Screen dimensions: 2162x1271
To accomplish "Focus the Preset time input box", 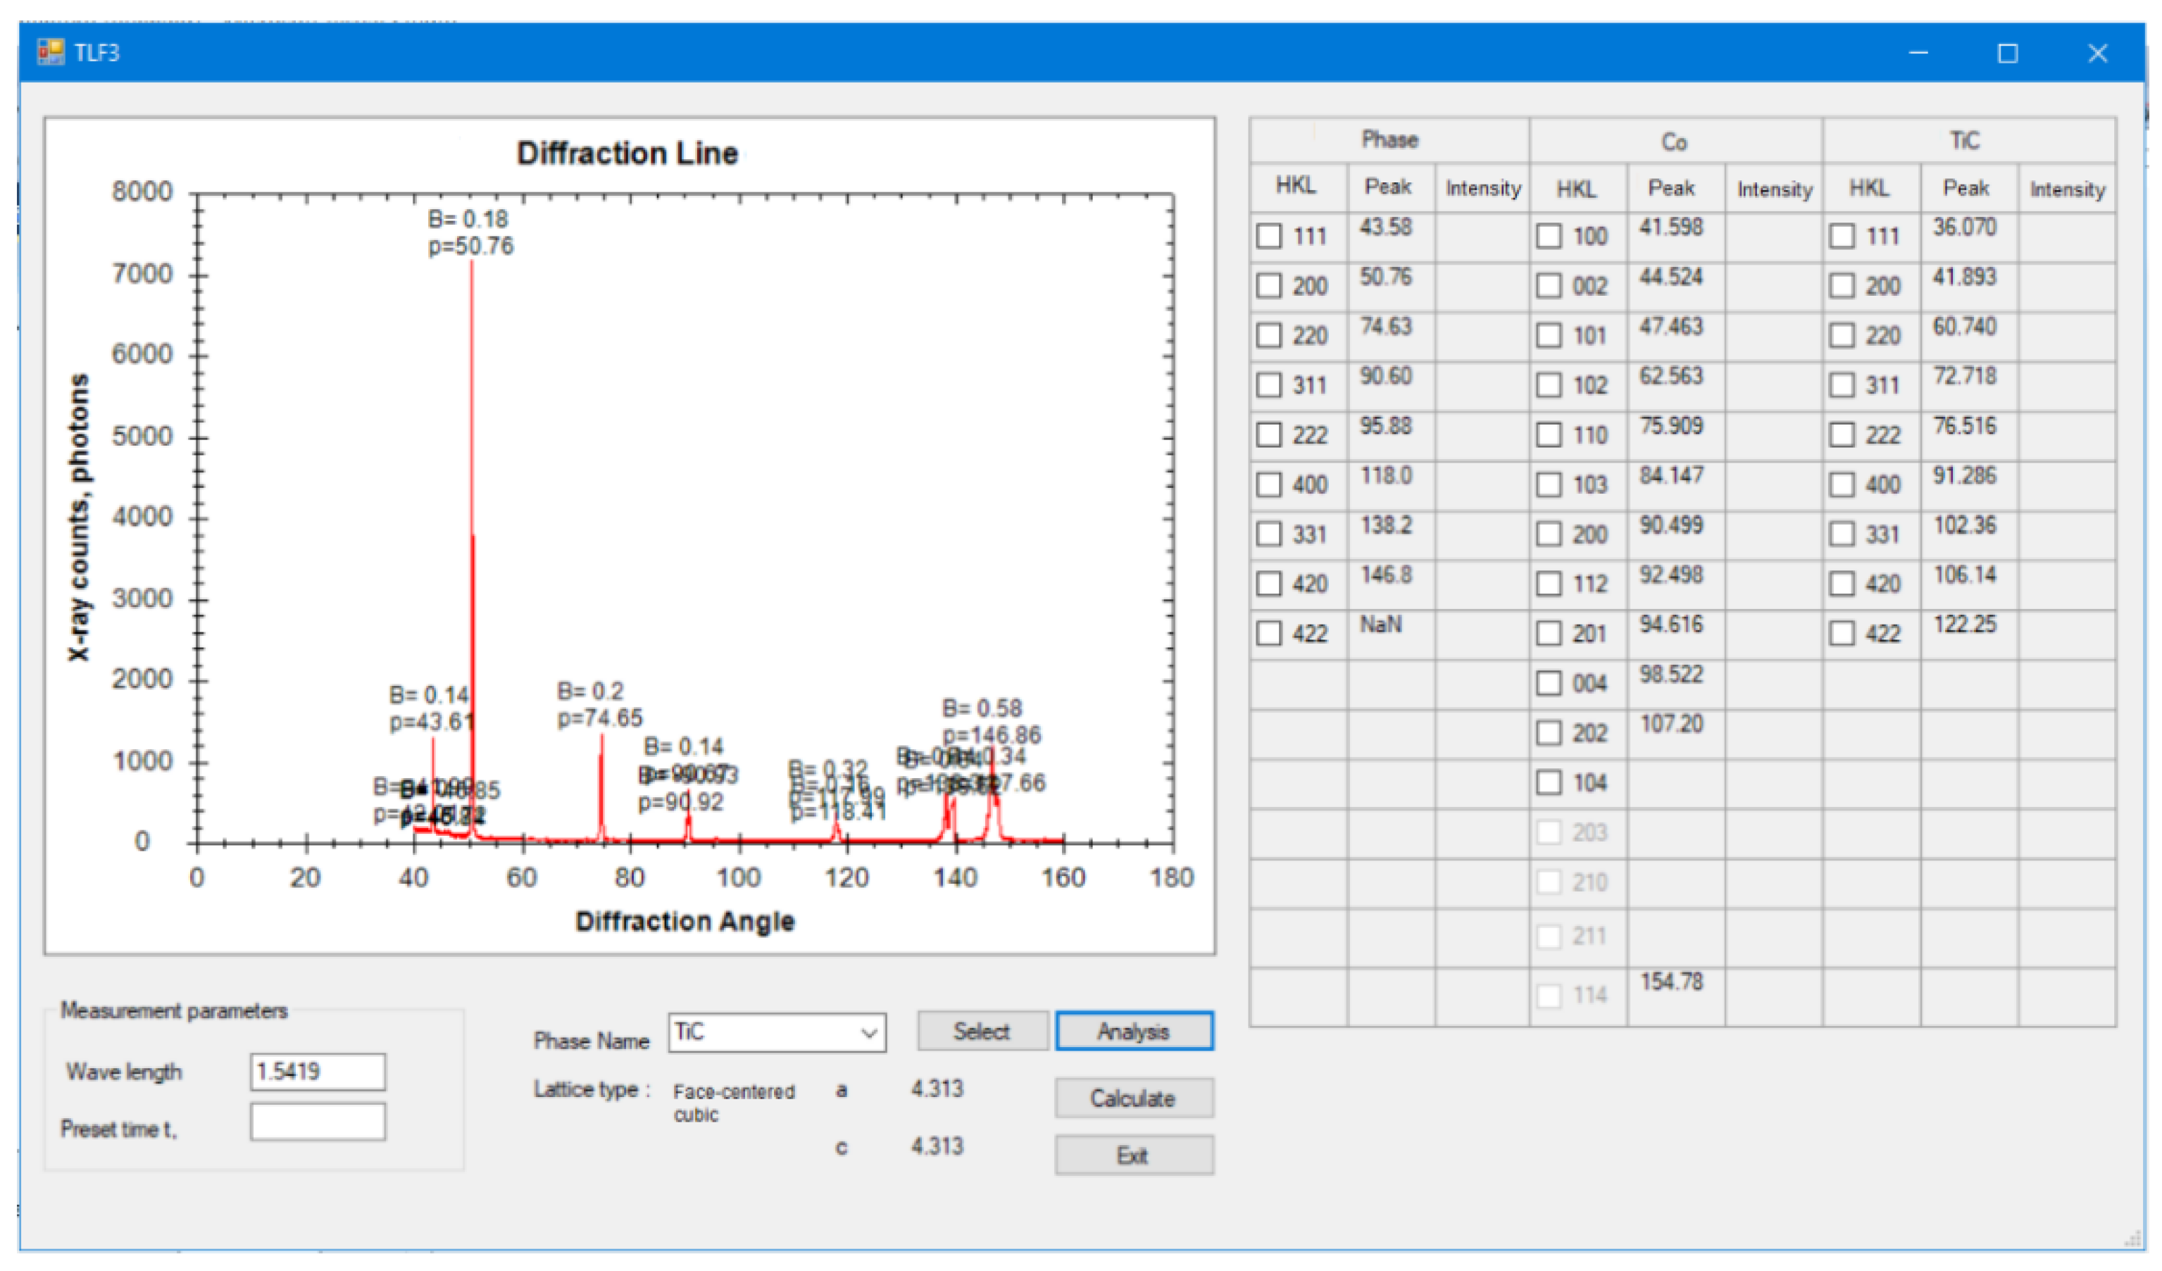I will coord(318,1122).
